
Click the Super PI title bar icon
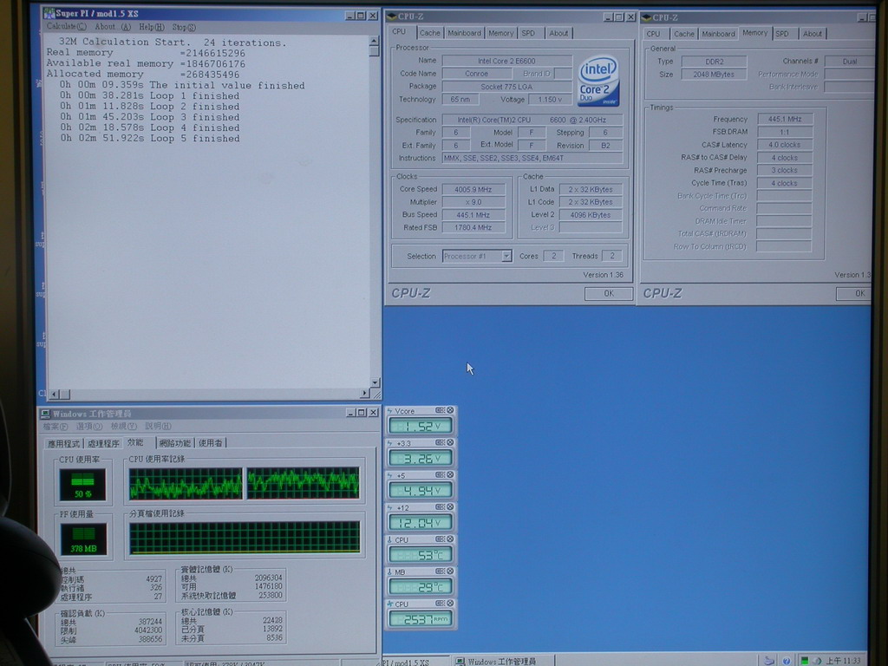(49, 13)
